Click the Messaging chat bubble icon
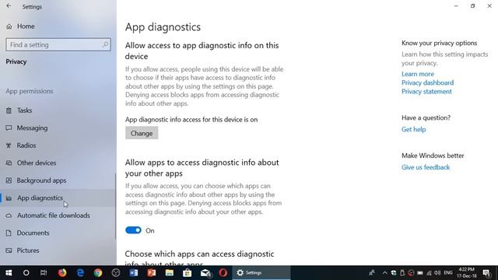498x280 pixels. tap(9, 128)
